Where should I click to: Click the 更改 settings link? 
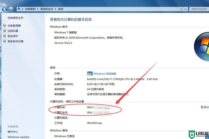click(x=206, y=107)
